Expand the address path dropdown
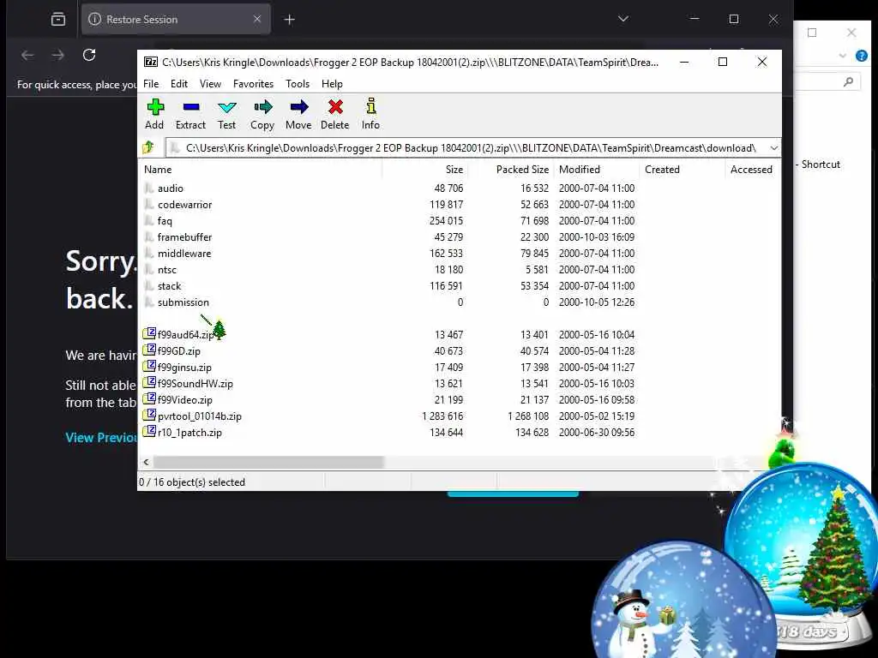This screenshot has height=658, width=878. [773, 147]
